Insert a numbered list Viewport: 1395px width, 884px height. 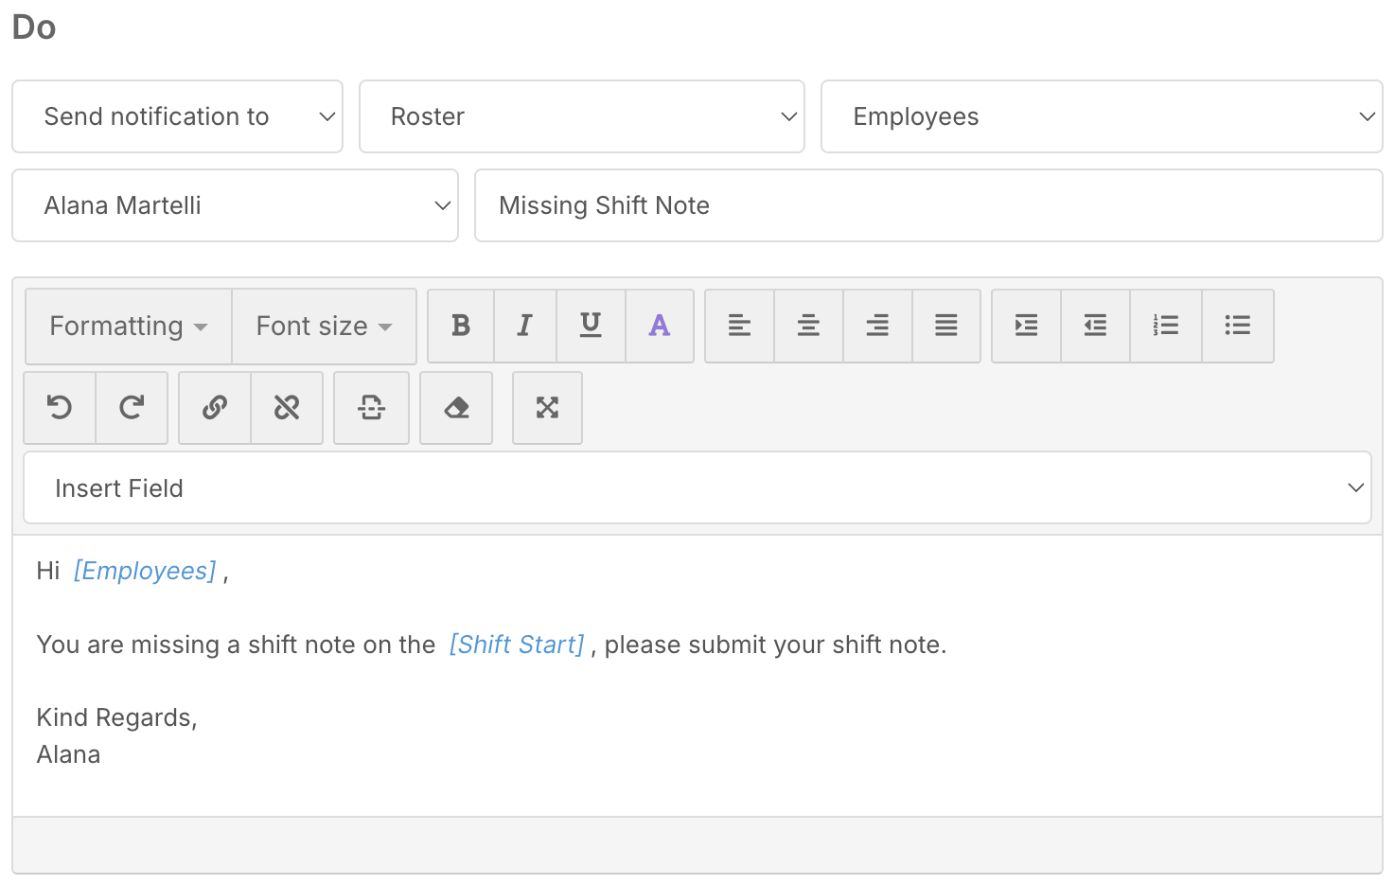coord(1166,326)
